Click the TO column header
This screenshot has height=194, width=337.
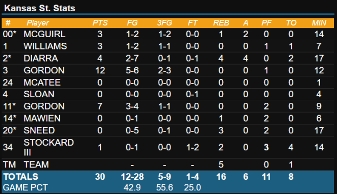[x=291, y=23]
